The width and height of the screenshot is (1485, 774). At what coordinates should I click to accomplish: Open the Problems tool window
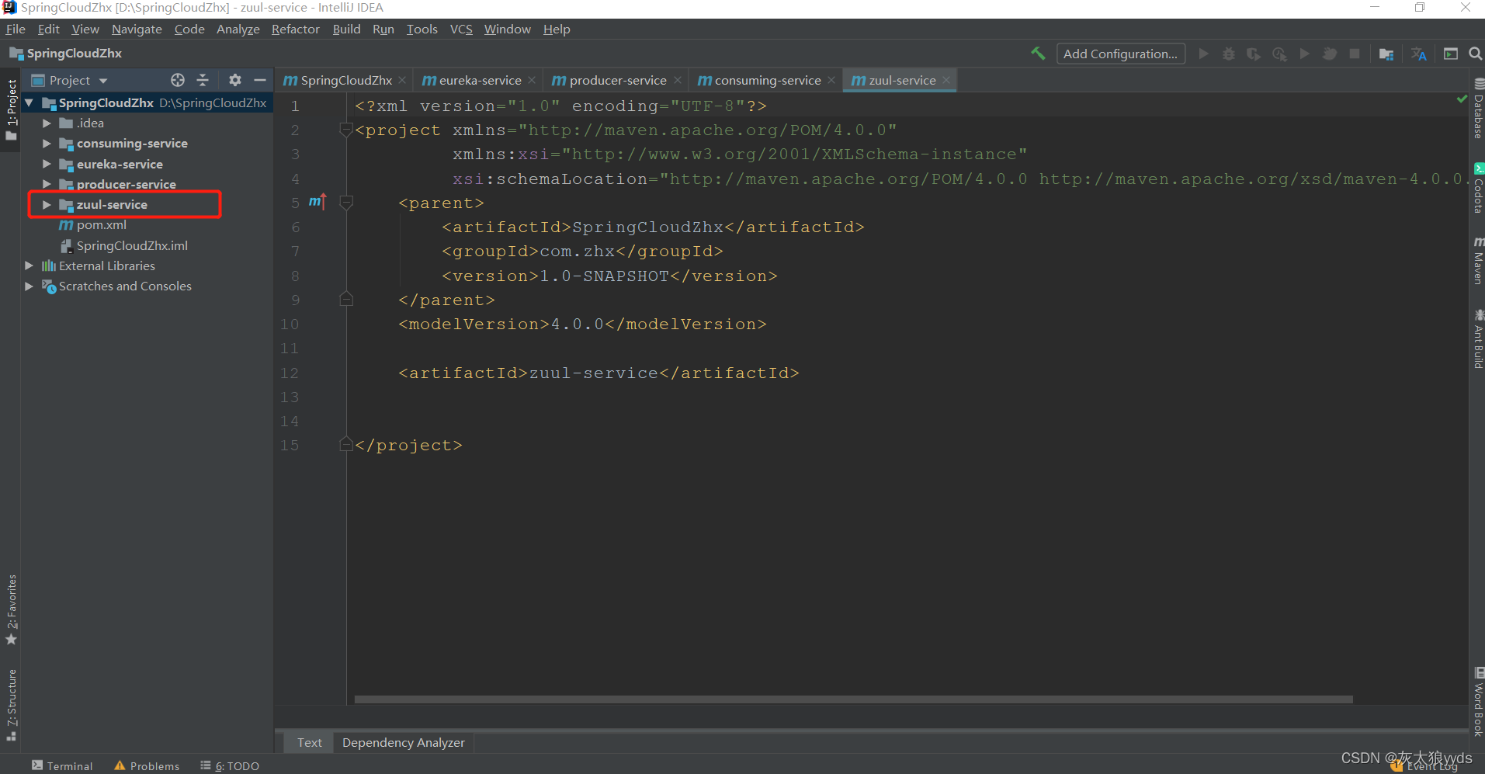[x=147, y=765]
